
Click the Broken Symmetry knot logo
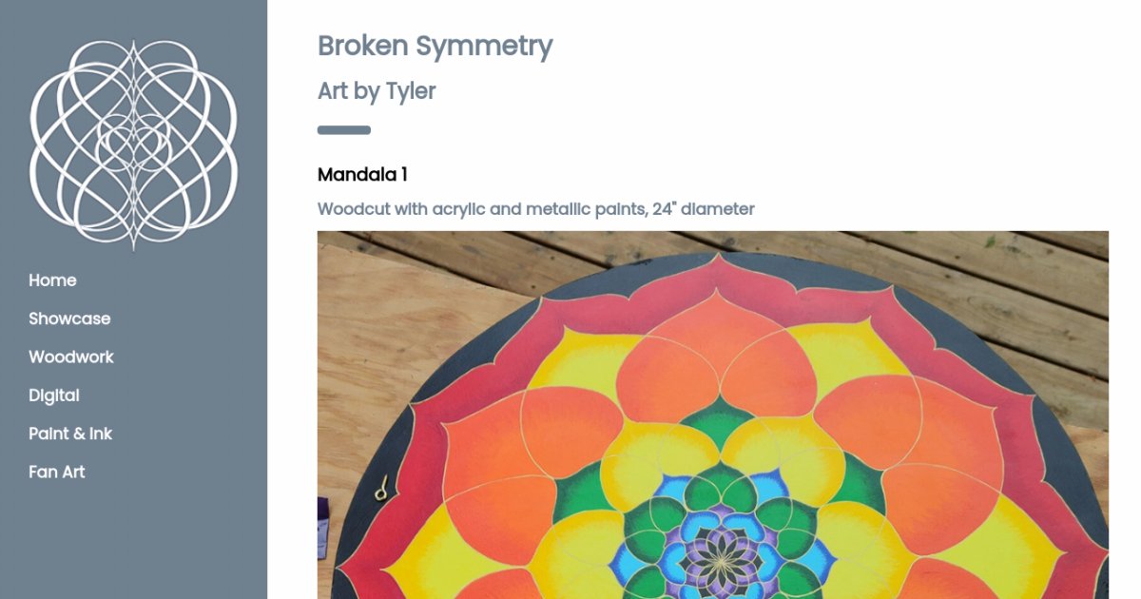coord(133,145)
